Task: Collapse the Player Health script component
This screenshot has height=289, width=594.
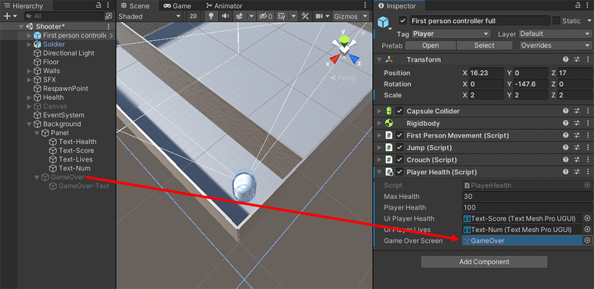Action: [378, 172]
